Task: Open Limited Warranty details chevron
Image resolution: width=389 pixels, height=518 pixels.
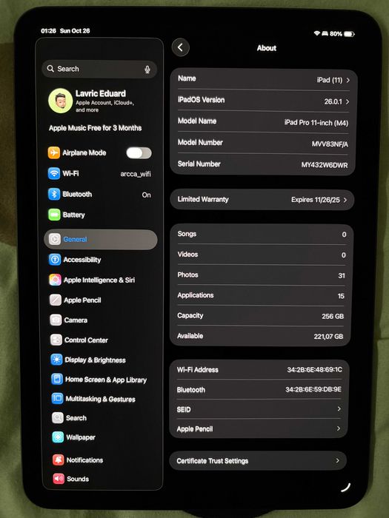Action: pos(345,200)
